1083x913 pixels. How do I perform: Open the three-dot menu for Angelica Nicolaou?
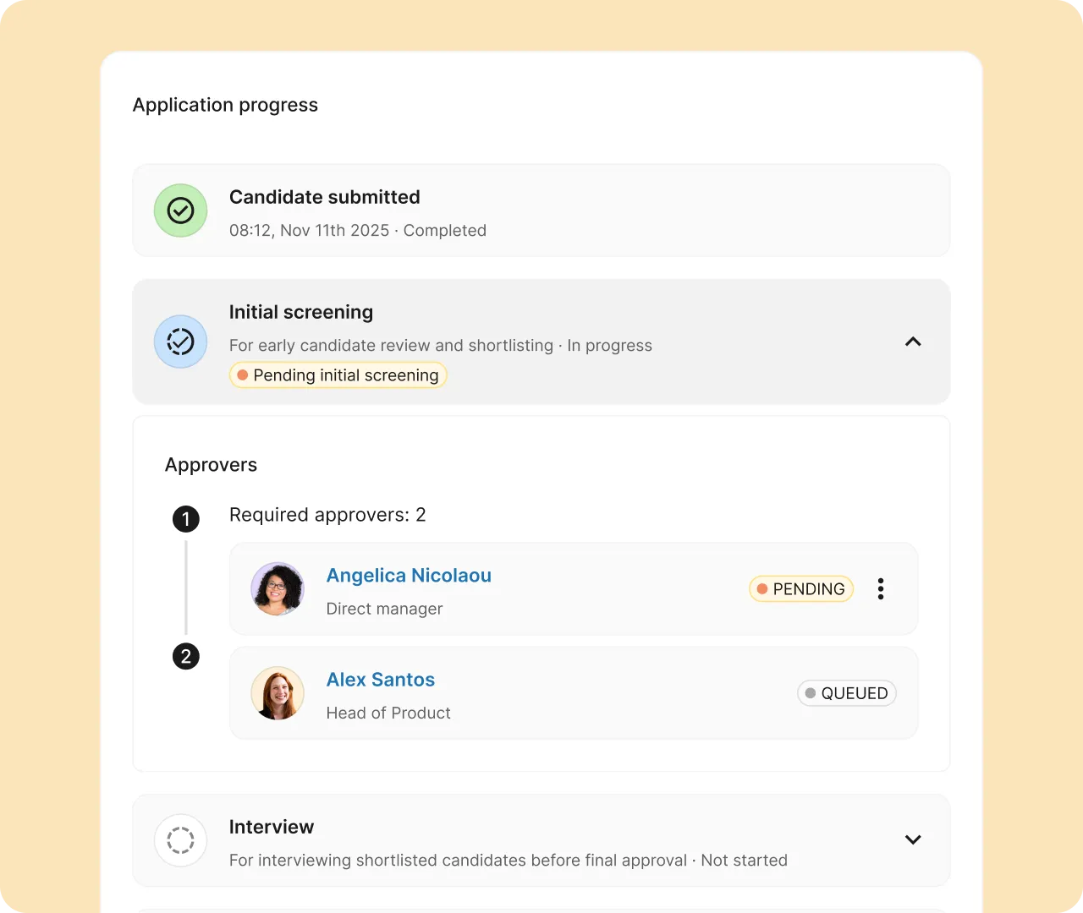[x=881, y=589]
